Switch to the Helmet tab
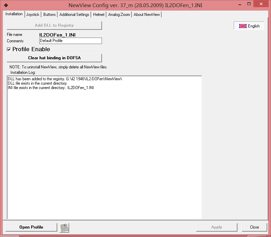The width and height of the screenshot is (271, 237). 99,15
